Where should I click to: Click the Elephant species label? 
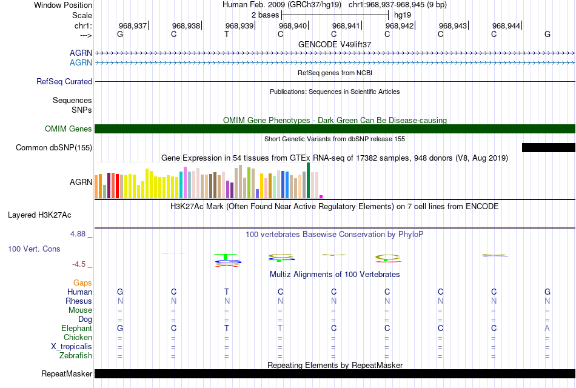point(77,329)
